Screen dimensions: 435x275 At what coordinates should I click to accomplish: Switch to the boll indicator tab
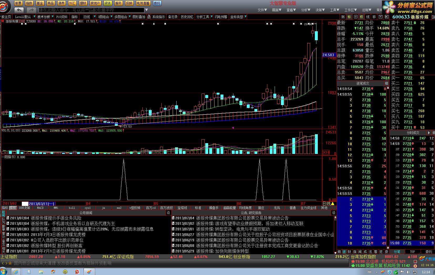tap(72, 208)
